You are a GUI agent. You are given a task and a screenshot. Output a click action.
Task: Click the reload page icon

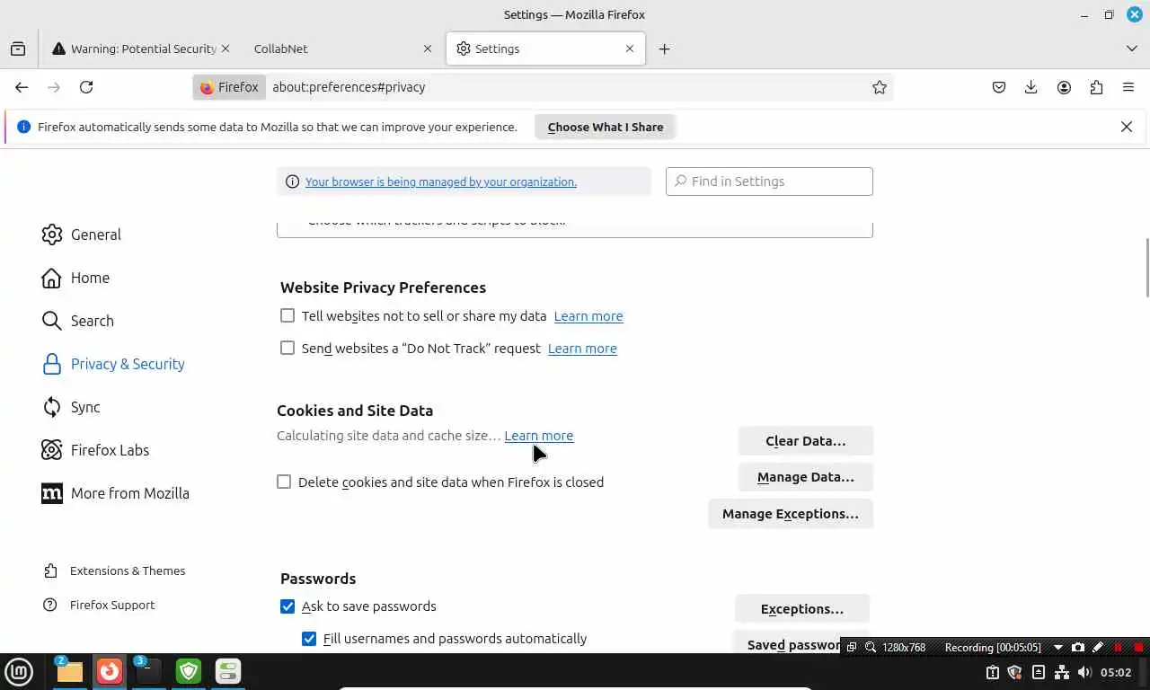(x=86, y=87)
